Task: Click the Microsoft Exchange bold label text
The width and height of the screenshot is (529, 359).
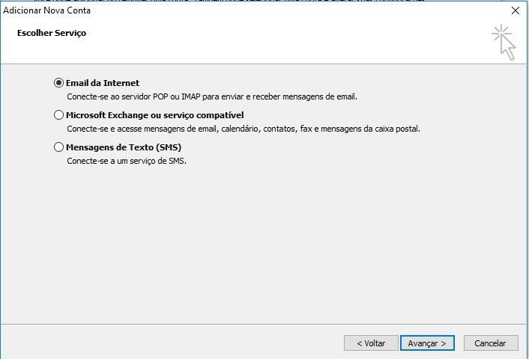Action: 155,115
